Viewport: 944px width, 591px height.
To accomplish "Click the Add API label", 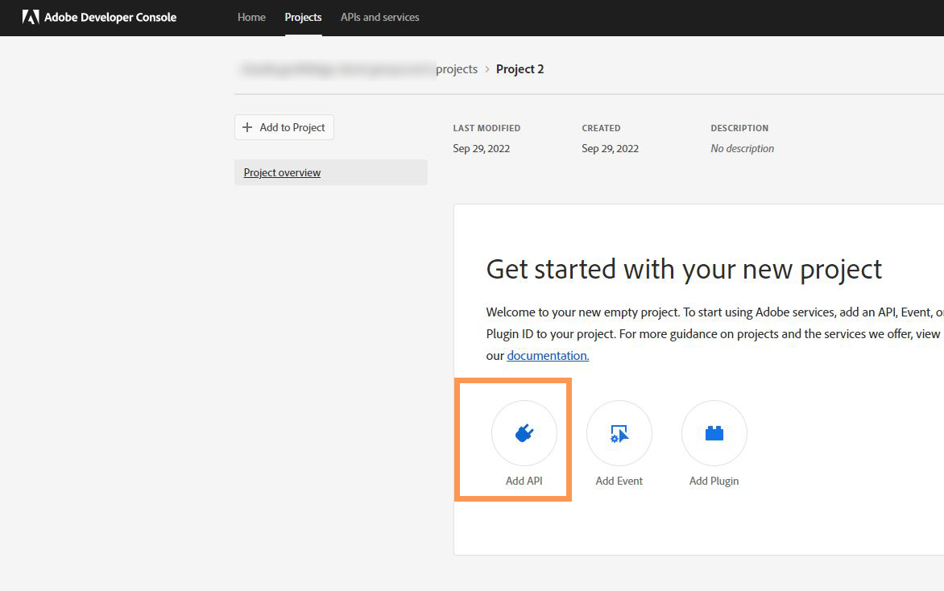I will click(x=524, y=481).
